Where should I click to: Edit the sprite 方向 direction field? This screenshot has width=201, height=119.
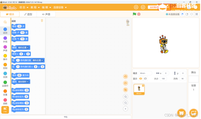coord(183,78)
